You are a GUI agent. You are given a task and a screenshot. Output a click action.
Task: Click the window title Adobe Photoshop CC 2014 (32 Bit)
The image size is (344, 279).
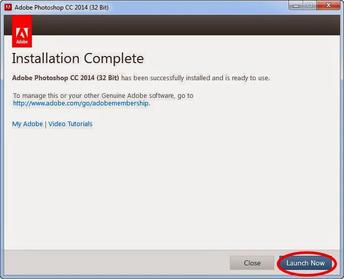click(x=62, y=8)
